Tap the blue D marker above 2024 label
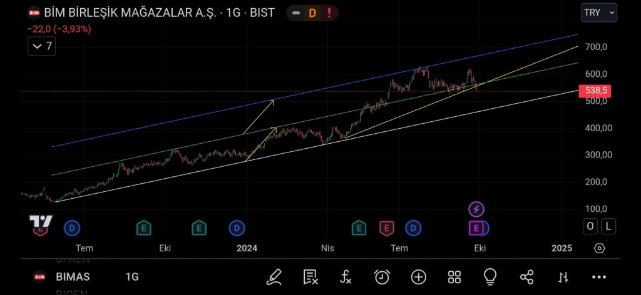The image size is (641, 295). [237, 228]
